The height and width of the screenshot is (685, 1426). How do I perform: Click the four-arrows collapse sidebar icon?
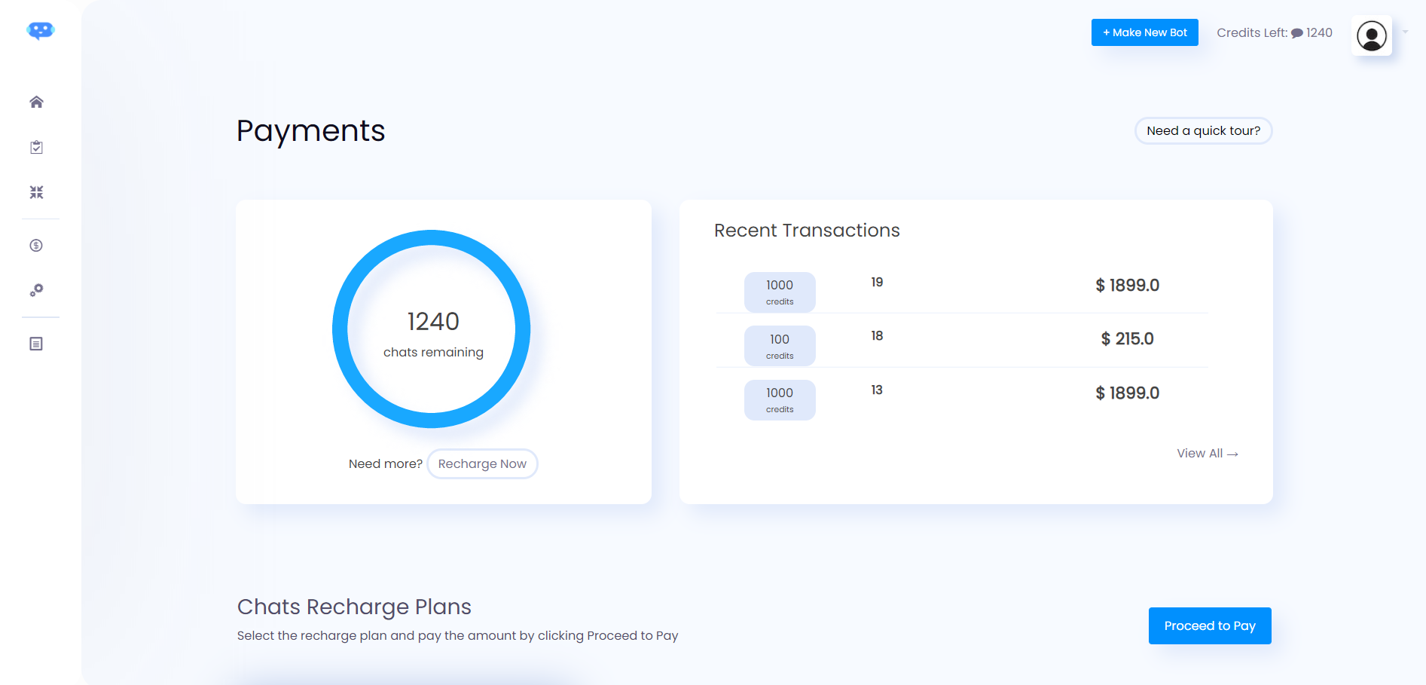click(36, 192)
